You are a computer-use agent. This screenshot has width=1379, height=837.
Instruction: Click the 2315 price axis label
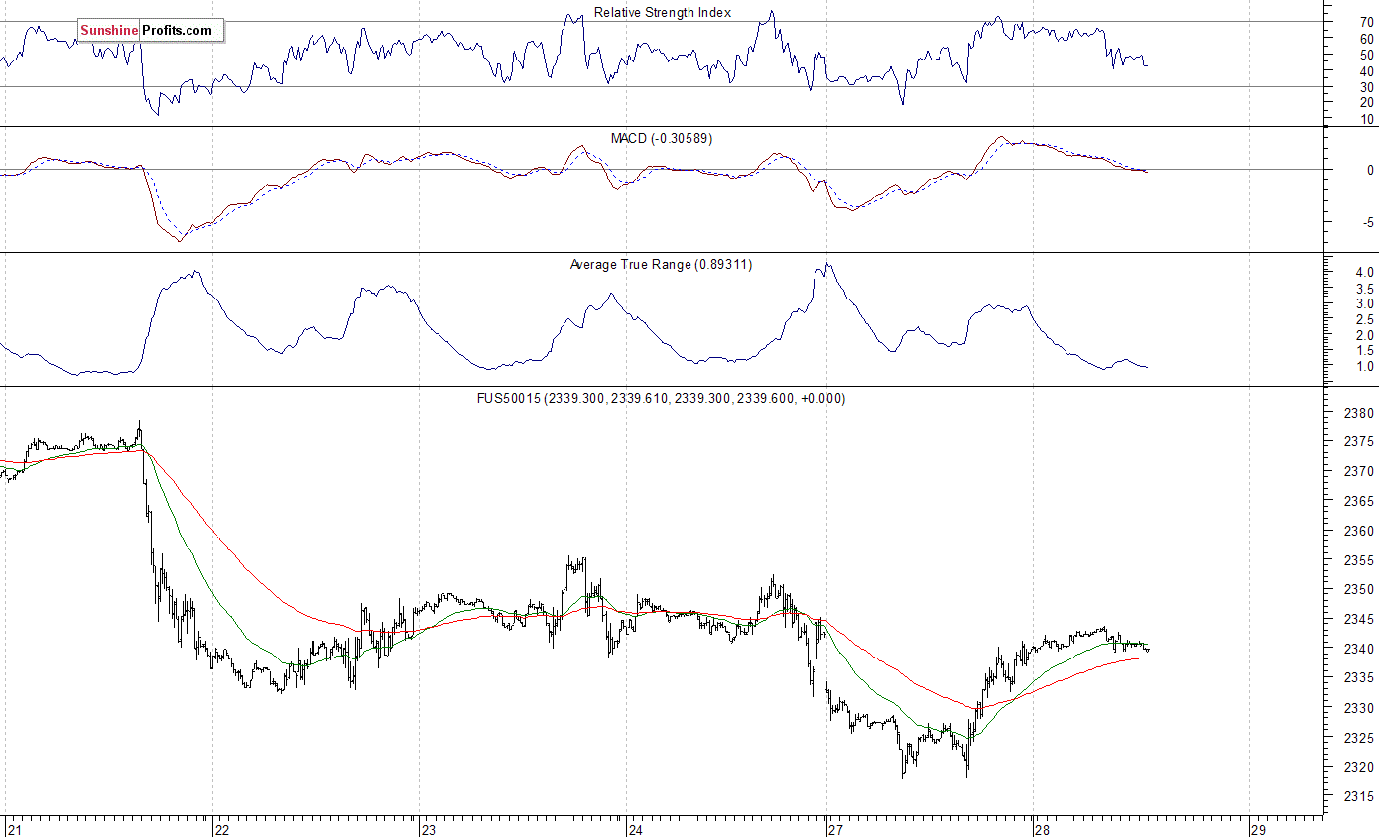coord(1358,796)
